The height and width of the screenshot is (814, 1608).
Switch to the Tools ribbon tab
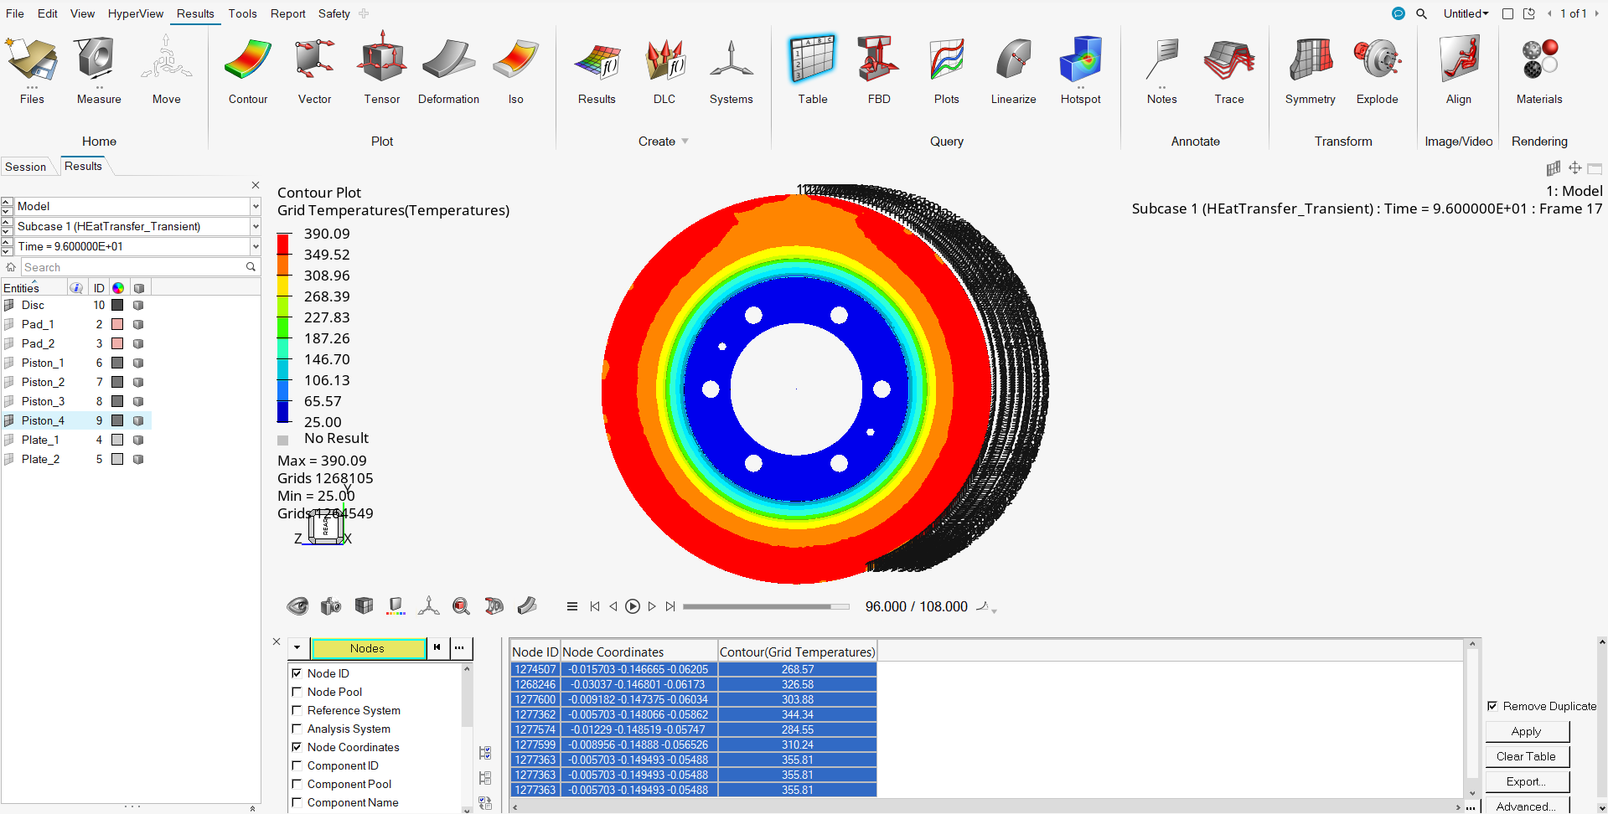coord(243,13)
